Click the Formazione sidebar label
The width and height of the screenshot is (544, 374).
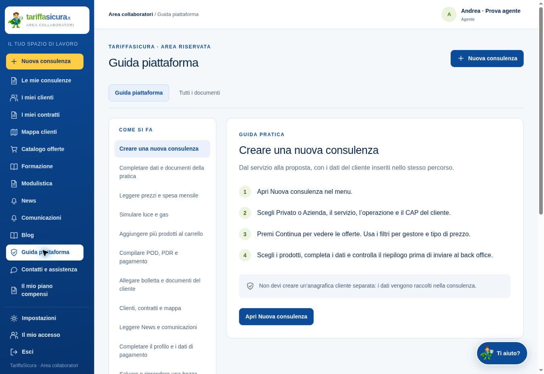coord(37,166)
